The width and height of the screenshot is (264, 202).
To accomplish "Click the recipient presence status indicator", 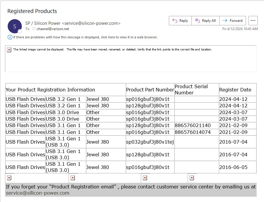I will coord(34,29).
